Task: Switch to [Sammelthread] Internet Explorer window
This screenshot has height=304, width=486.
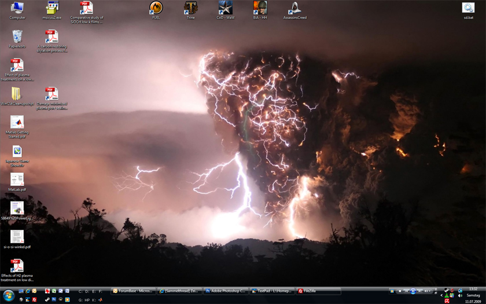Action: pyautogui.click(x=179, y=291)
